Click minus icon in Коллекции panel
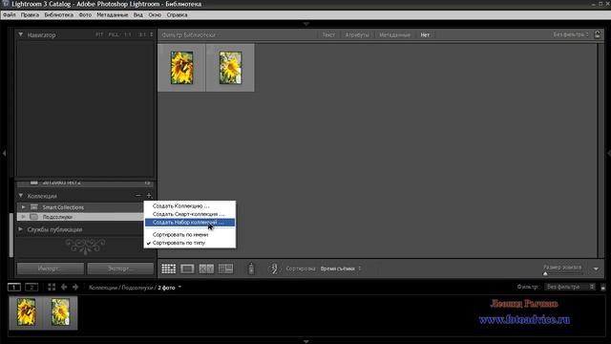This screenshot has width=611, height=344. coord(138,195)
